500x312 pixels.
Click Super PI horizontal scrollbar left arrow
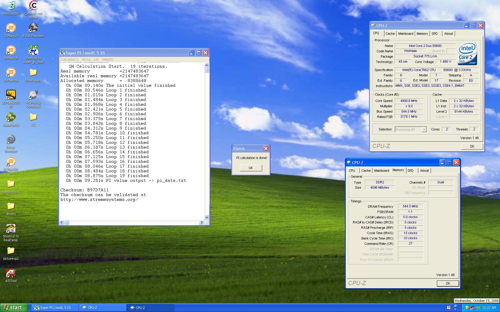coord(62,222)
